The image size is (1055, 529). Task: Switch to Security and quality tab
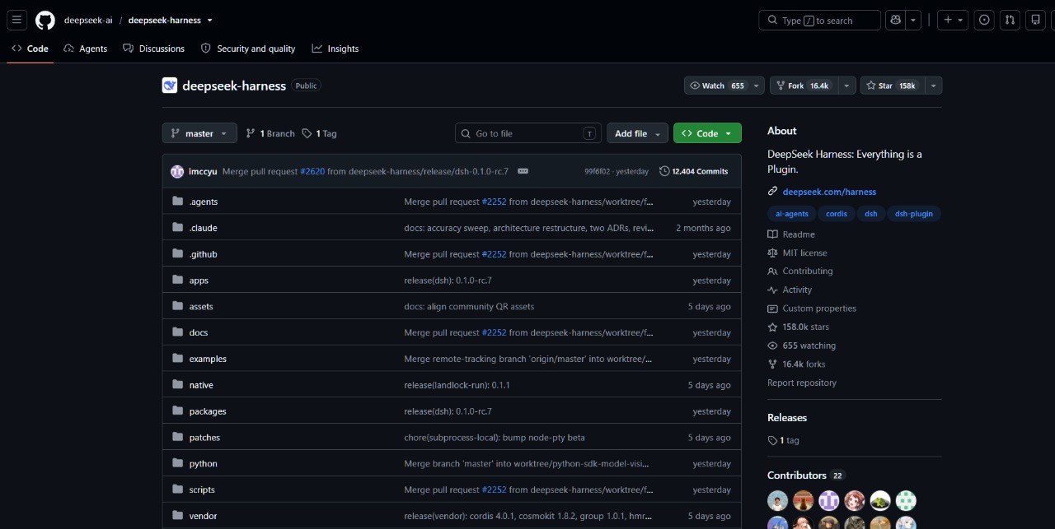tap(248, 49)
